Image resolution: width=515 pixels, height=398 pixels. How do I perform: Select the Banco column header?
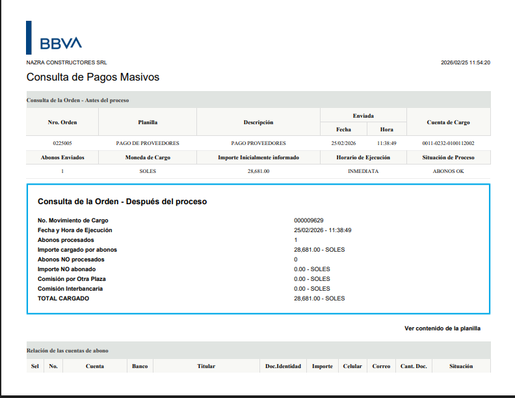pyautogui.click(x=140, y=366)
